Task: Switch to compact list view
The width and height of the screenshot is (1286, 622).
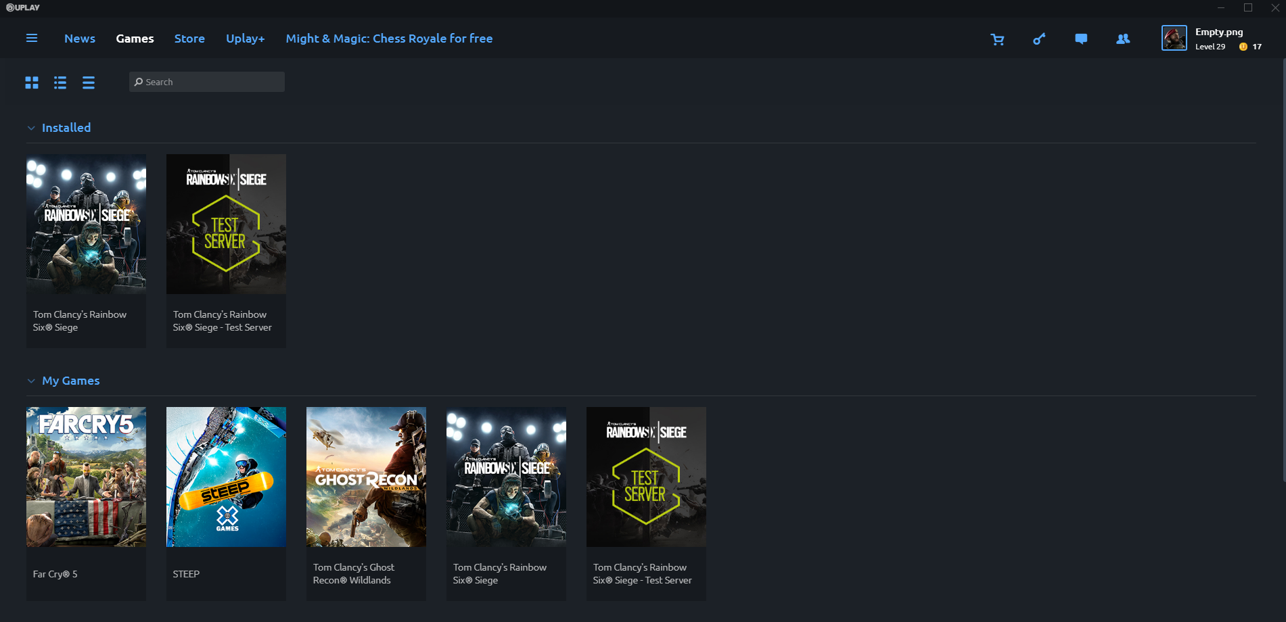Action: (x=89, y=82)
